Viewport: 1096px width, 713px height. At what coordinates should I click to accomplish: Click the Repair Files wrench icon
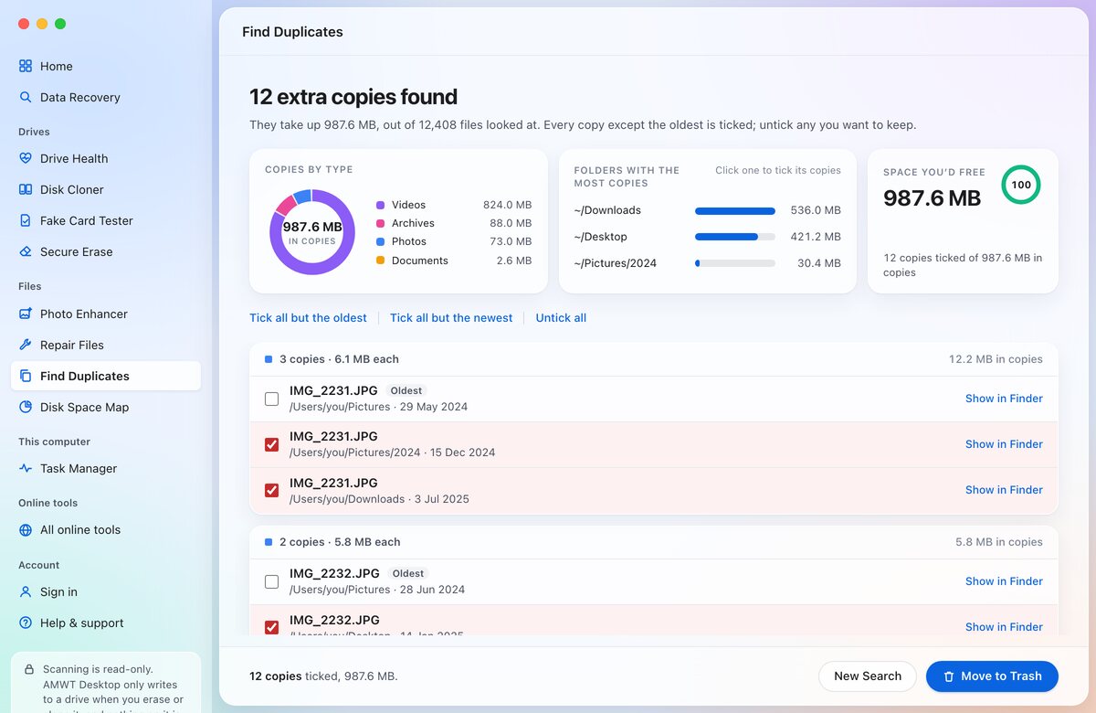point(26,345)
